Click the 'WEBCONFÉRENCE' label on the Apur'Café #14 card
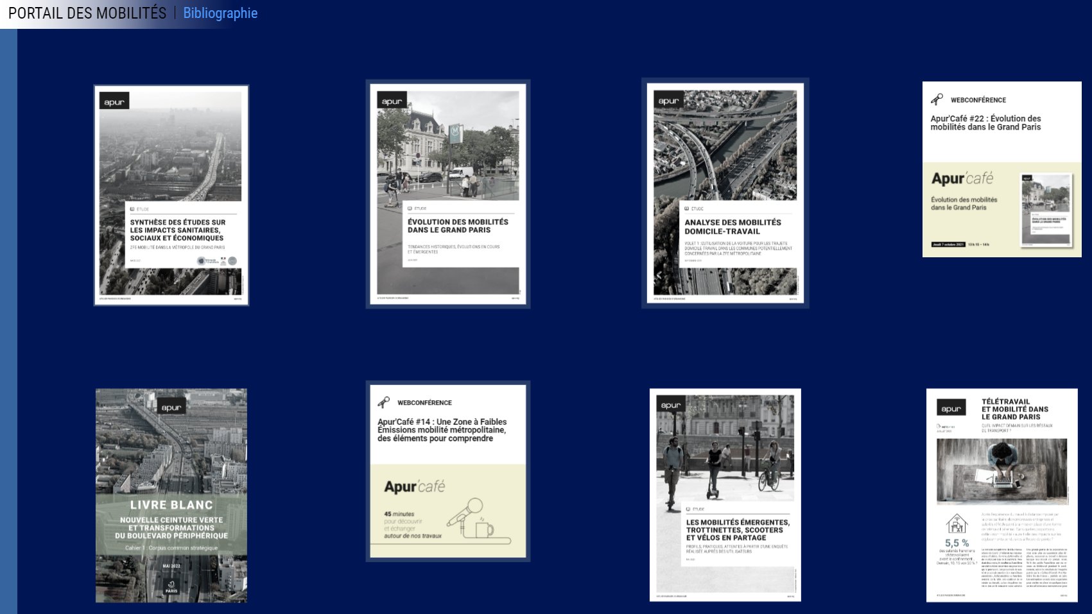This screenshot has height=614, width=1092. [x=424, y=403]
